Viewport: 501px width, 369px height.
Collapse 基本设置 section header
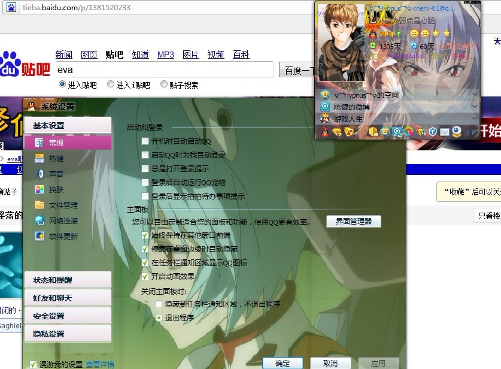coord(68,125)
